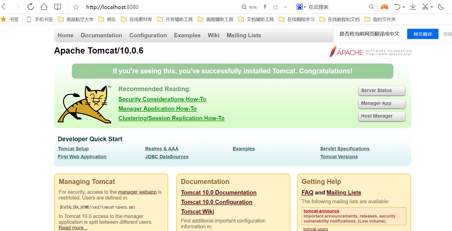Open the 手机书签 mobile bookmarks
The width and height of the screenshot is (452, 231).
(40, 19)
